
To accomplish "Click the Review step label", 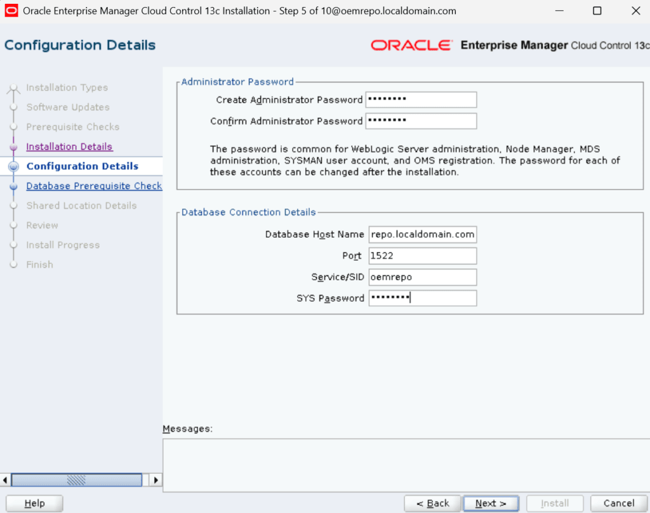I will (43, 225).
